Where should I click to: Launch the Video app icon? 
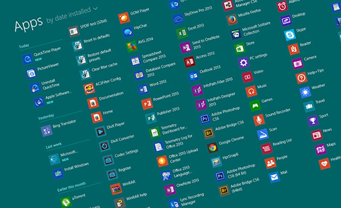click(x=247, y=77)
